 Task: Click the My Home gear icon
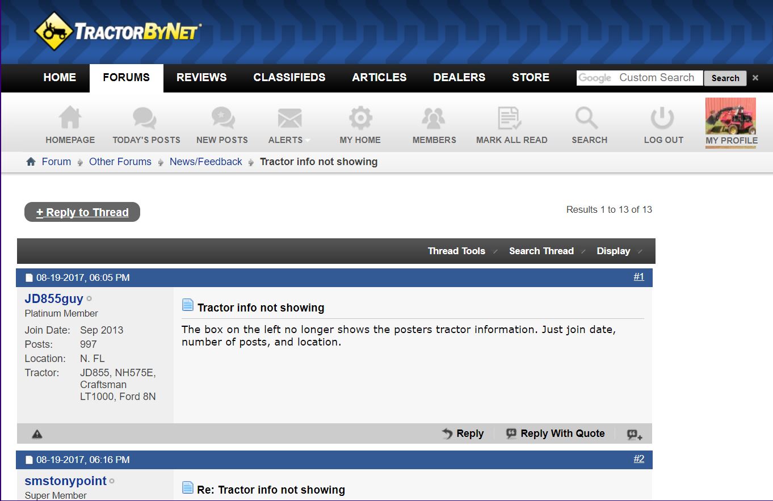coord(360,119)
